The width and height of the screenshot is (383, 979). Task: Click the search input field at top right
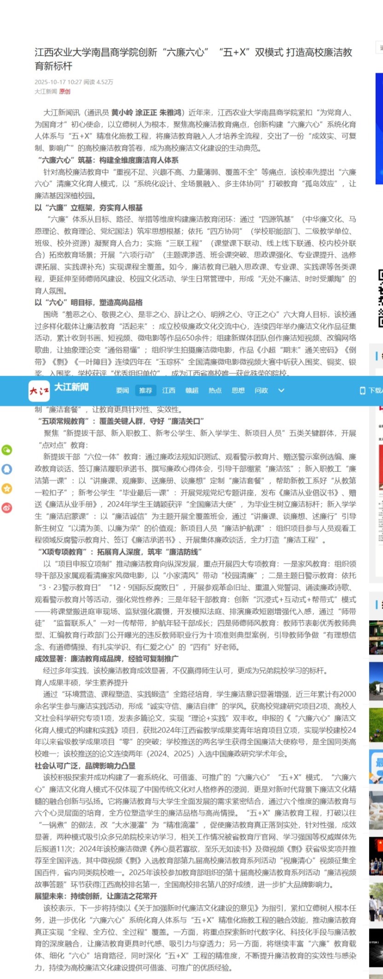pyautogui.click(x=380, y=47)
